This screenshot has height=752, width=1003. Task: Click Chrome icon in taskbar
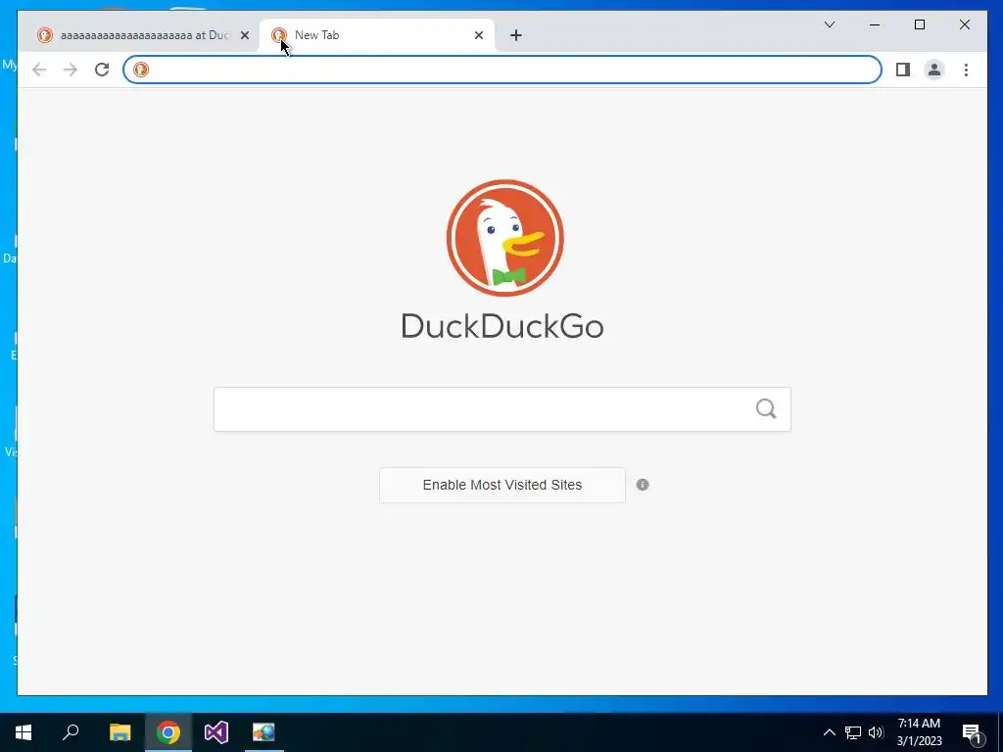168,732
